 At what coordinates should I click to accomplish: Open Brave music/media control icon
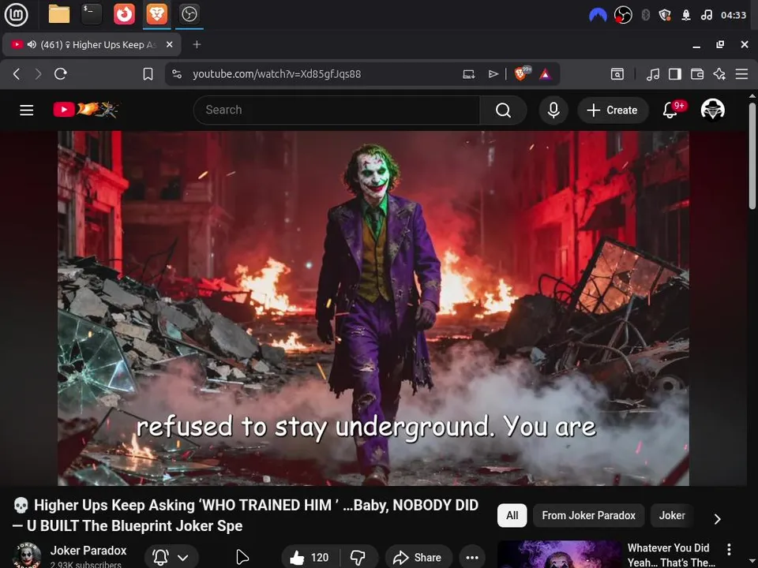point(653,74)
